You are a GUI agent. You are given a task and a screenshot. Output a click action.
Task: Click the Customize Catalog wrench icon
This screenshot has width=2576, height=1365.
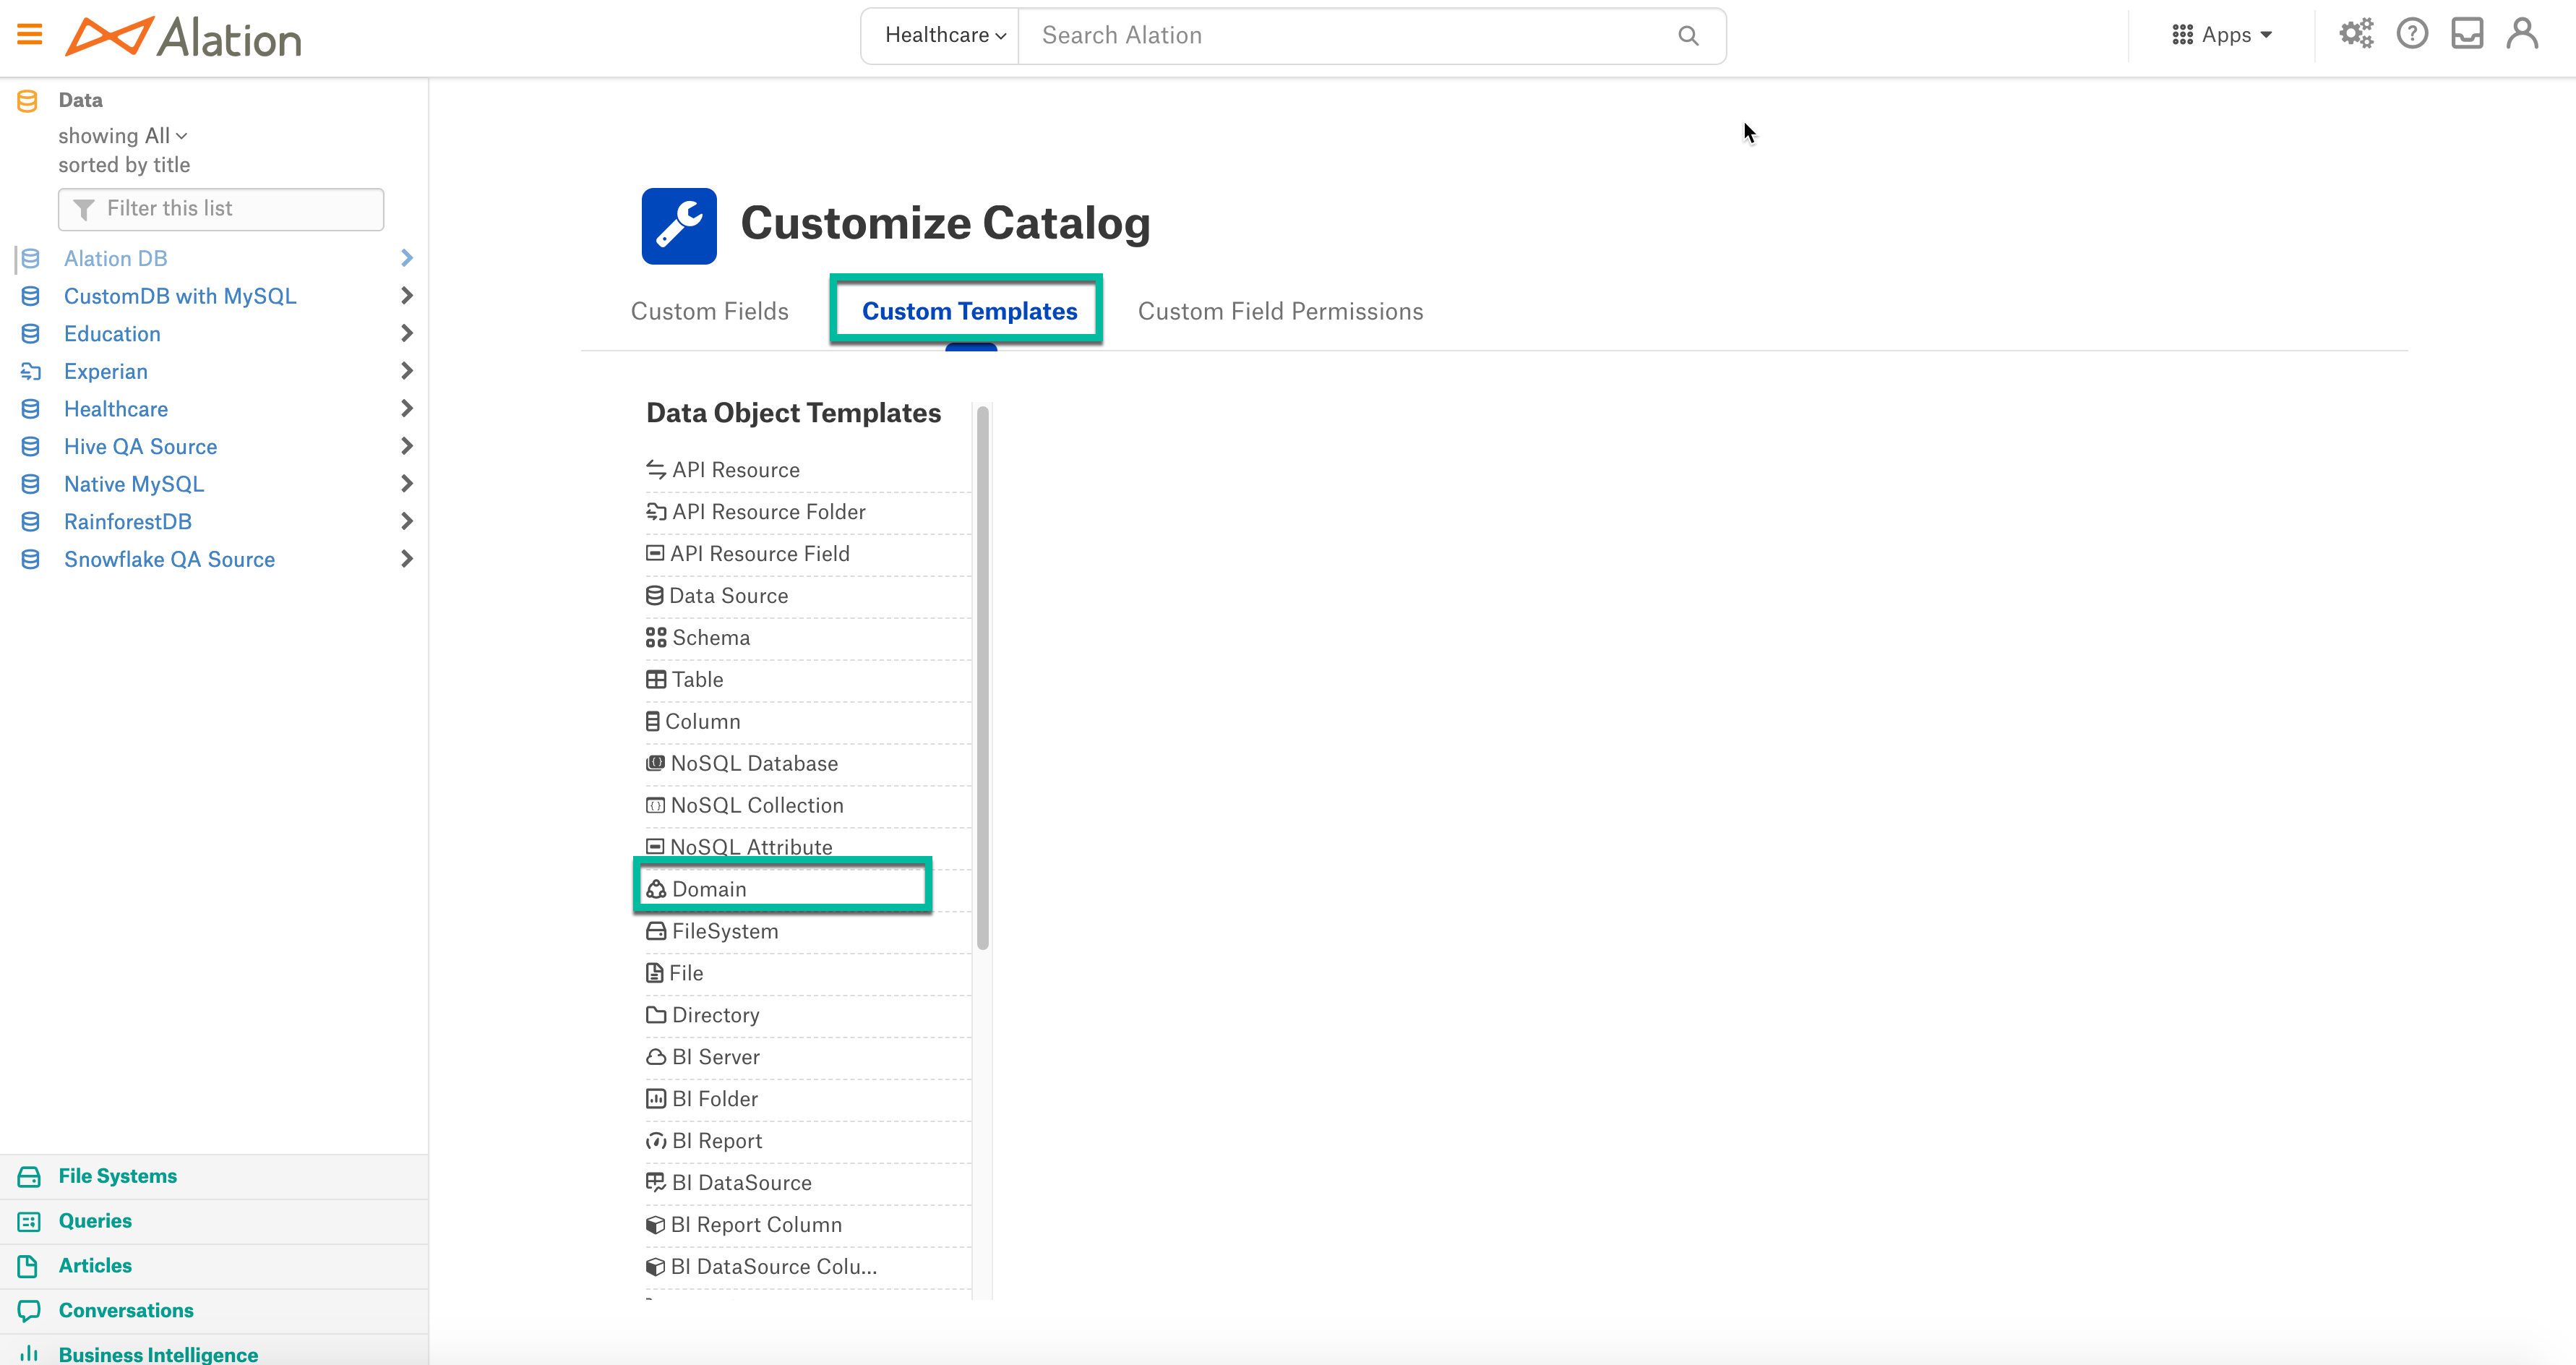(679, 226)
